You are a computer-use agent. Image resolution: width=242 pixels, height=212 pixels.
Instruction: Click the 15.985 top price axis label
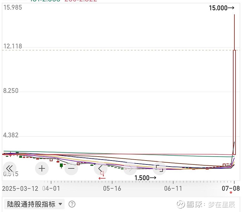point(13,7)
